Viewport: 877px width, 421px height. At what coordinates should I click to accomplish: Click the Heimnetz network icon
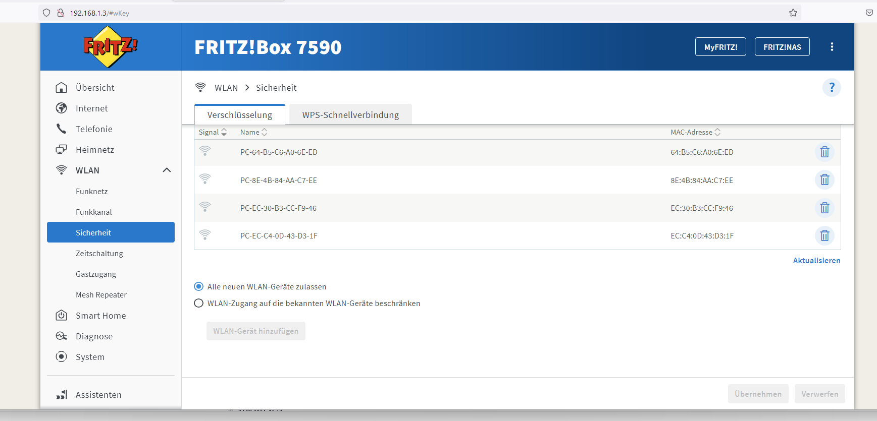[x=61, y=150]
